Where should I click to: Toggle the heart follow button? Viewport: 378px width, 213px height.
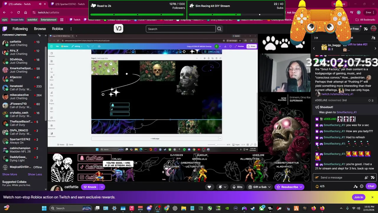click(209, 187)
